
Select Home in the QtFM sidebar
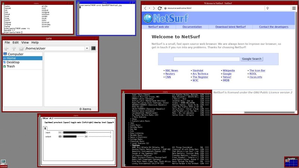[x=23, y=58]
